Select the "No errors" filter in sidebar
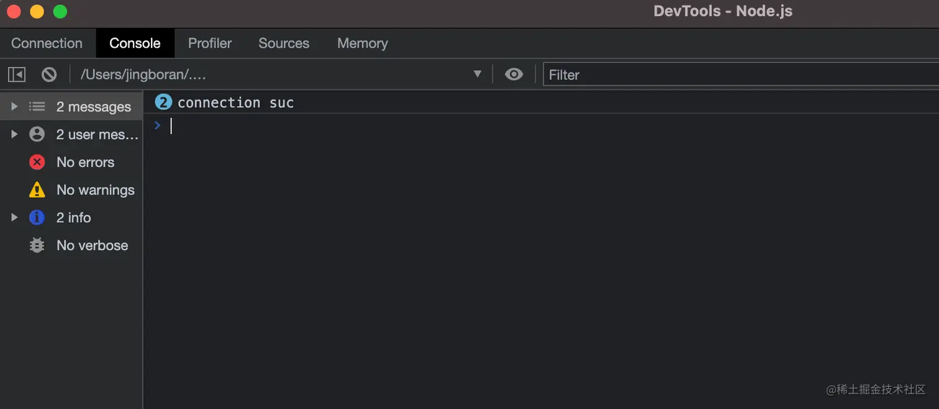Viewport: 939px width, 409px height. click(85, 162)
